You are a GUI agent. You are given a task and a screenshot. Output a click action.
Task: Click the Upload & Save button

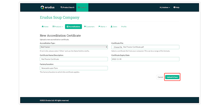coord(172,77)
